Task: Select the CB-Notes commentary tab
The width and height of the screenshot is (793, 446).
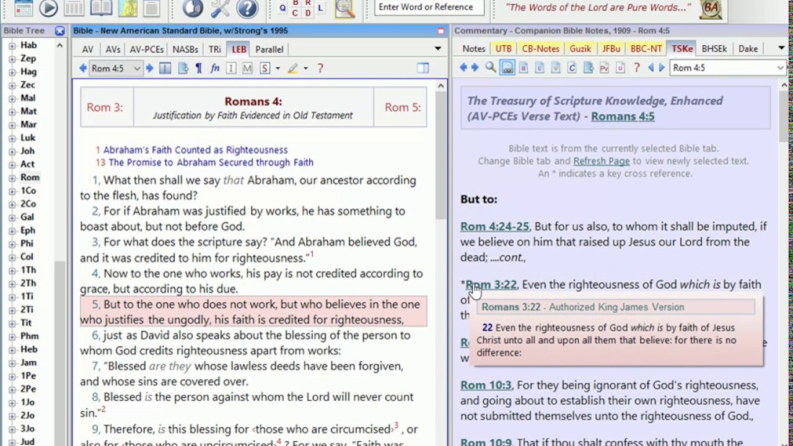Action: [x=540, y=49]
